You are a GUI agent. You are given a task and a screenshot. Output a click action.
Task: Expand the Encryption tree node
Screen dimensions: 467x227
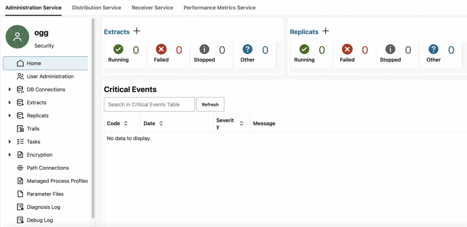(x=10, y=155)
